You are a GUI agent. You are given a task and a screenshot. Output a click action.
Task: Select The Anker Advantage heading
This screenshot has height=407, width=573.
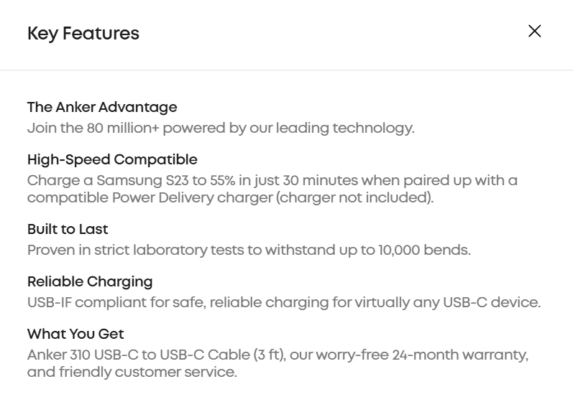pyautogui.click(x=102, y=108)
